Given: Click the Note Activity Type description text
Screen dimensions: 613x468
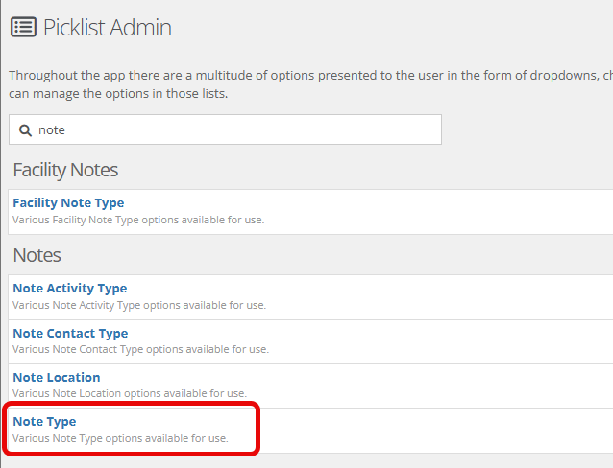Looking at the screenshot, I should pos(138,305).
